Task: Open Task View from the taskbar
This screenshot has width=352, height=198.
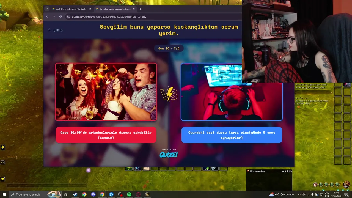Action: 66,194
